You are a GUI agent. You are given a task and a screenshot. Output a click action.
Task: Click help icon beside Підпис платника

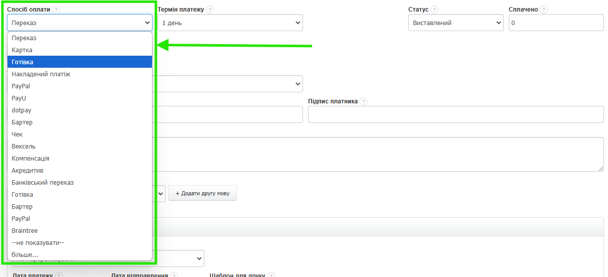(x=363, y=101)
